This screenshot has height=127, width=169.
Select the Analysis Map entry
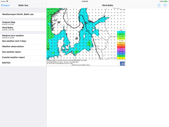pyautogui.click(x=23, y=23)
